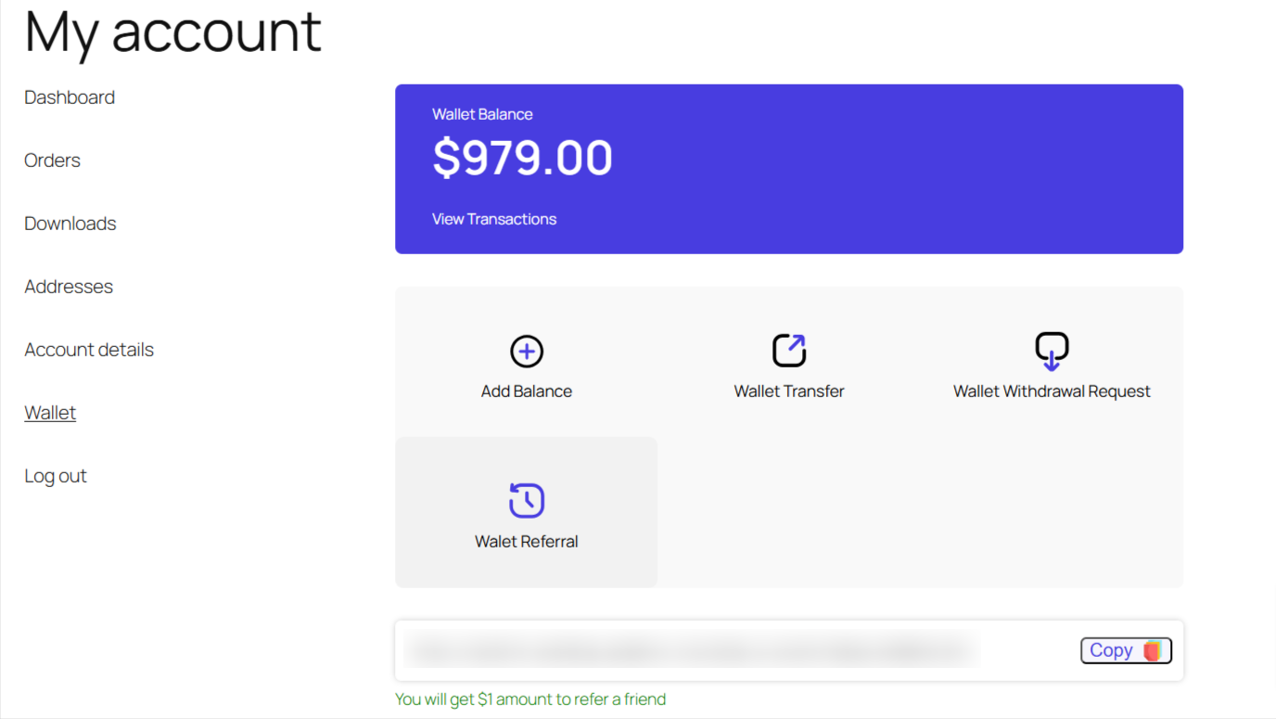
Task: Click the Wallet Transfer label
Action: [x=789, y=392]
